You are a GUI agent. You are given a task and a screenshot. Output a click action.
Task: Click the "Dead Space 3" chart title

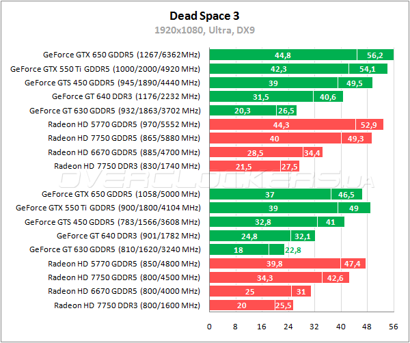(x=205, y=14)
